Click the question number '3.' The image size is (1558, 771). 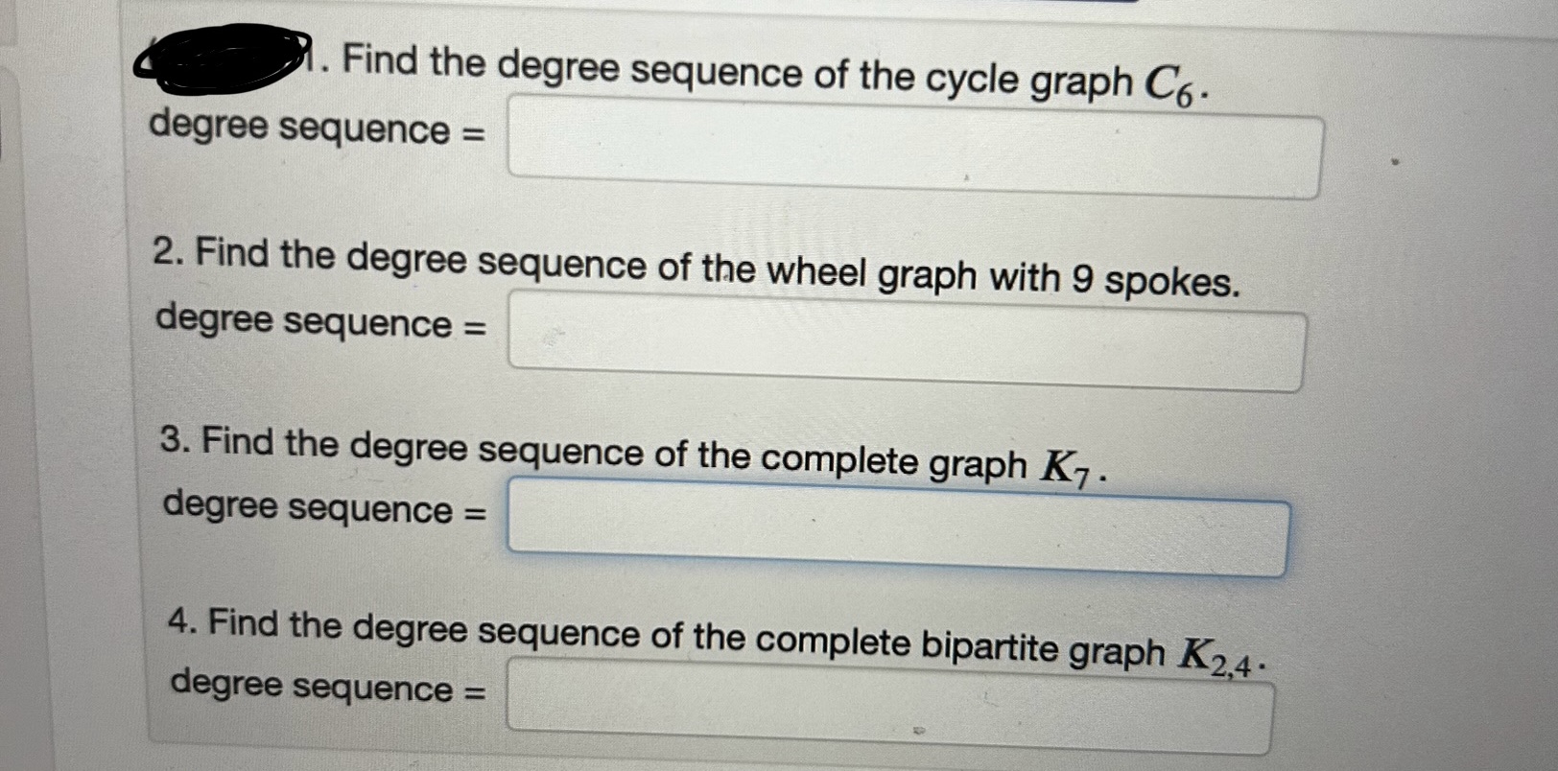coord(177,440)
